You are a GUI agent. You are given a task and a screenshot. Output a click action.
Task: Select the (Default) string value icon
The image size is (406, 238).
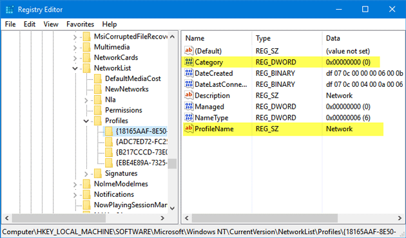click(189, 51)
